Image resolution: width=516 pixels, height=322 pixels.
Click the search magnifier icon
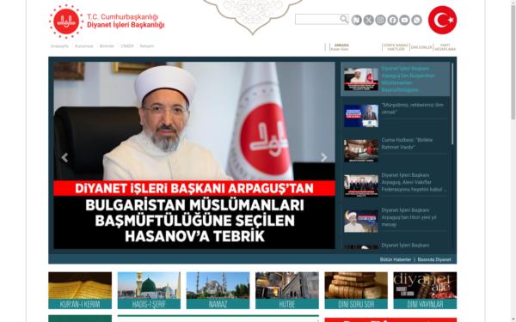click(344, 19)
